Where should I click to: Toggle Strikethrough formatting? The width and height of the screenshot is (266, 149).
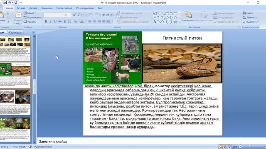[60, 22]
